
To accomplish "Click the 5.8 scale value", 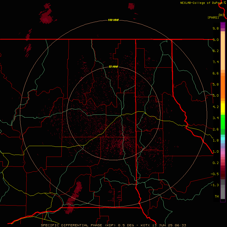I will 216,84.
